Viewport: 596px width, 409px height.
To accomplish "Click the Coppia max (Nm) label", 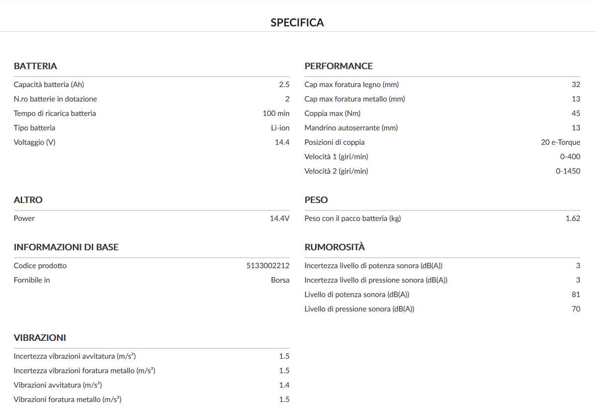I will pyautogui.click(x=333, y=113).
